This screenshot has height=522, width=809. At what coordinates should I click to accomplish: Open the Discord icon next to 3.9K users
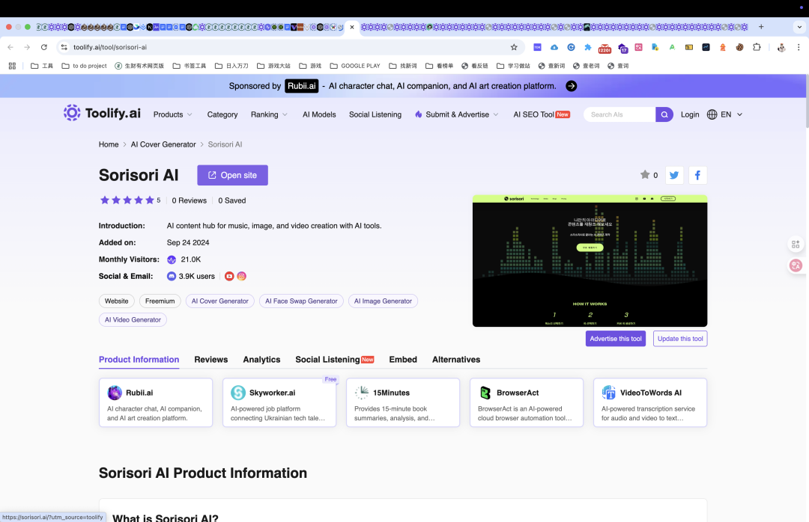172,276
